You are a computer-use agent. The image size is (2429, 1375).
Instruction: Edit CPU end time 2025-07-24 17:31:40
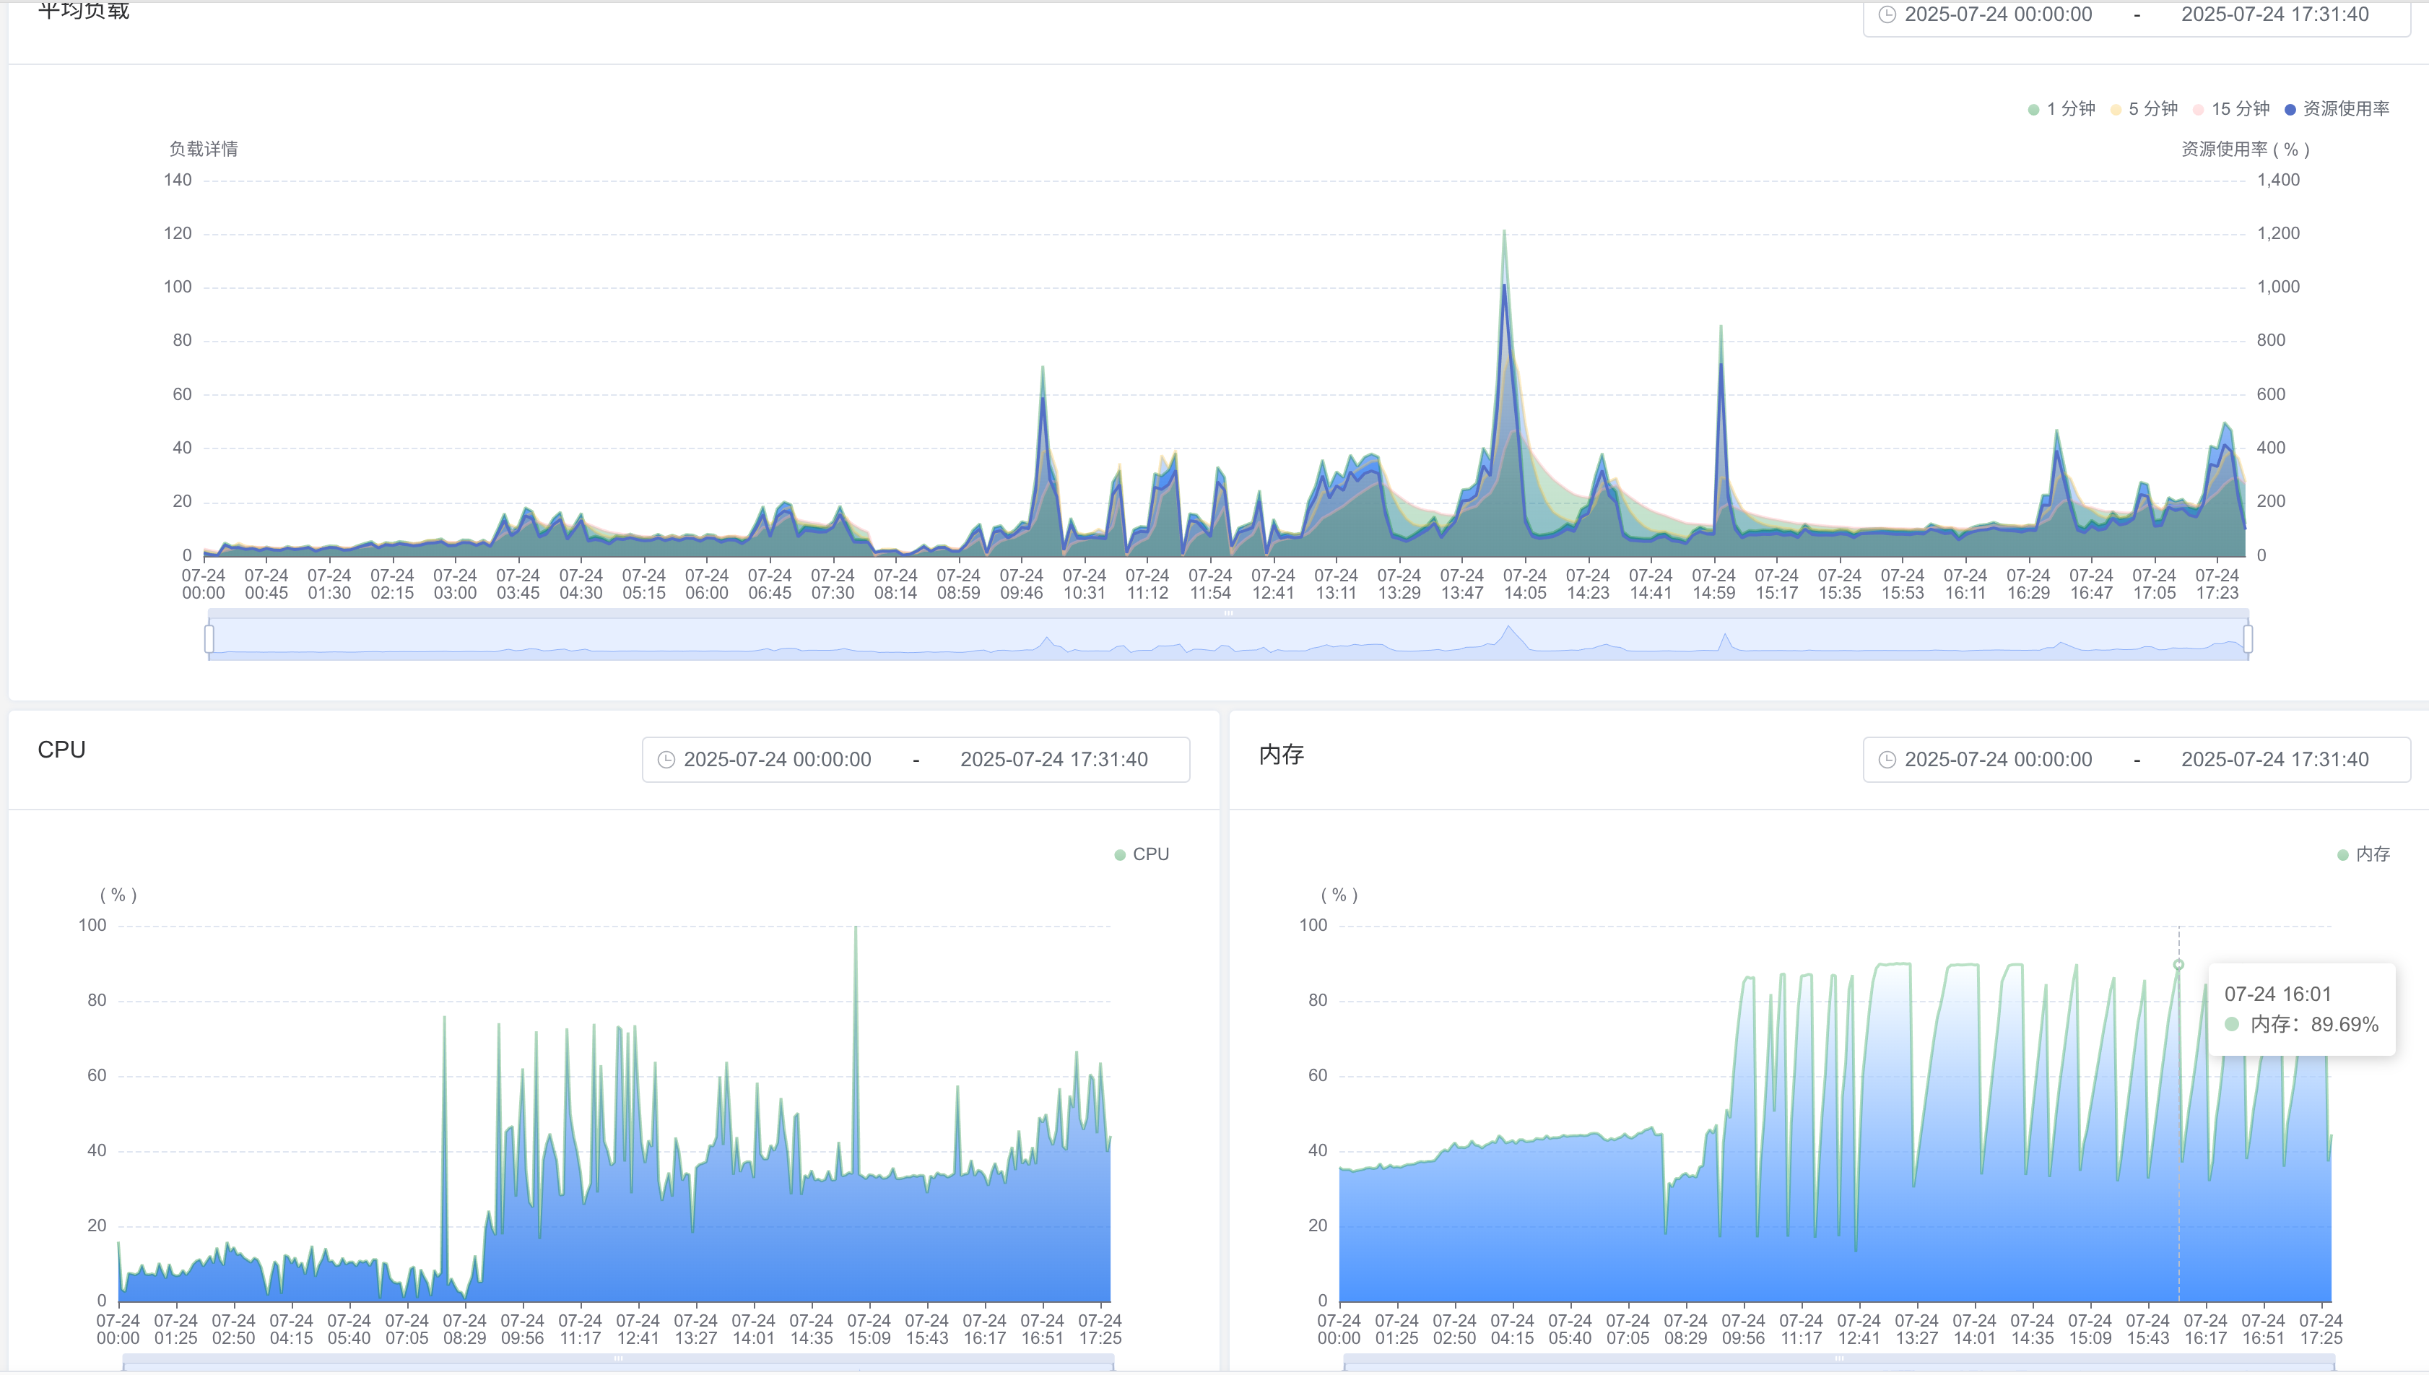click(1053, 760)
